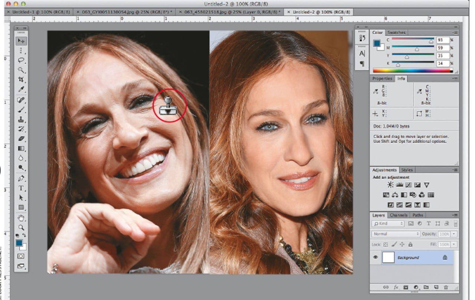Click the Cyan percentage input field
Image resolution: width=475 pixels, height=300 pixels.
click(x=442, y=40)
